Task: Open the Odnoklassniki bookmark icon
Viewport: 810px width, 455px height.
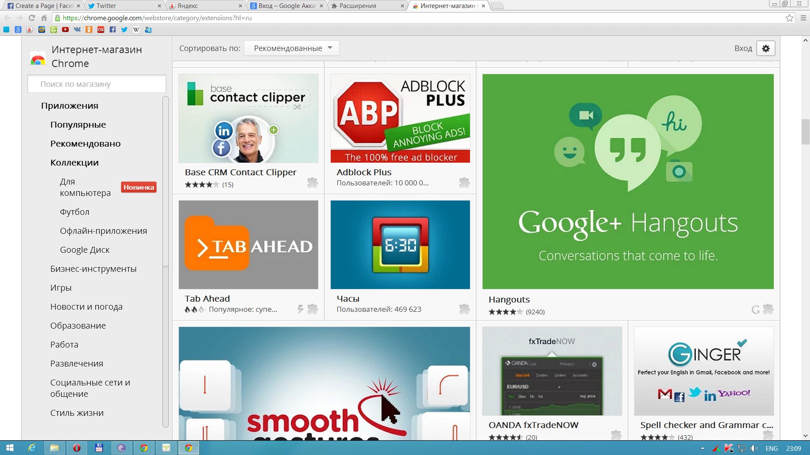Action: point(89,29)
